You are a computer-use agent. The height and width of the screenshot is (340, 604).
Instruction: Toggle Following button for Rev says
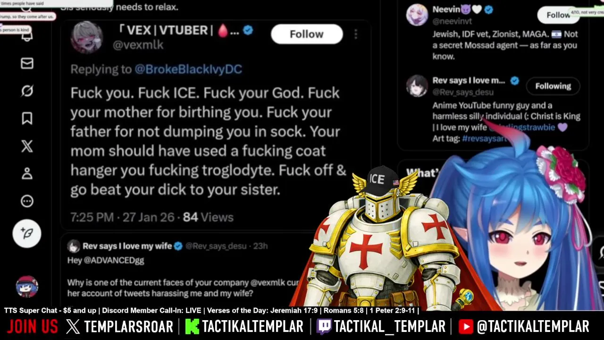point(553,86)
